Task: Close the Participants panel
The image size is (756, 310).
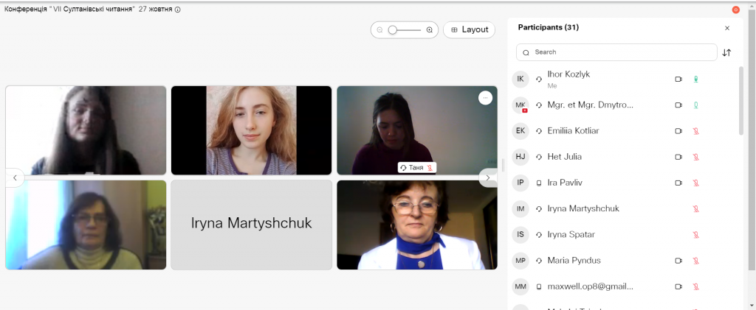Action: pos(727,29)
